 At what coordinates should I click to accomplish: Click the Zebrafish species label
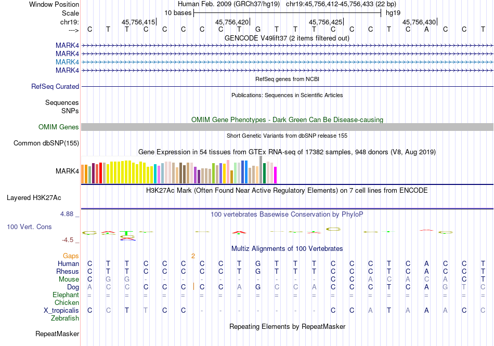point(65,318)
